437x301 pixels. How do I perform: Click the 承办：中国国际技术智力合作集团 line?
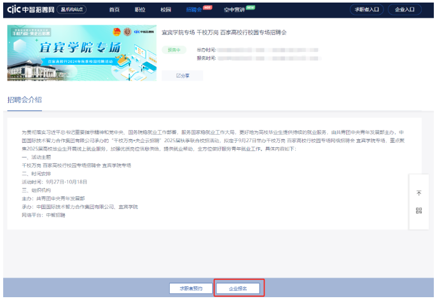click(80, 207)
